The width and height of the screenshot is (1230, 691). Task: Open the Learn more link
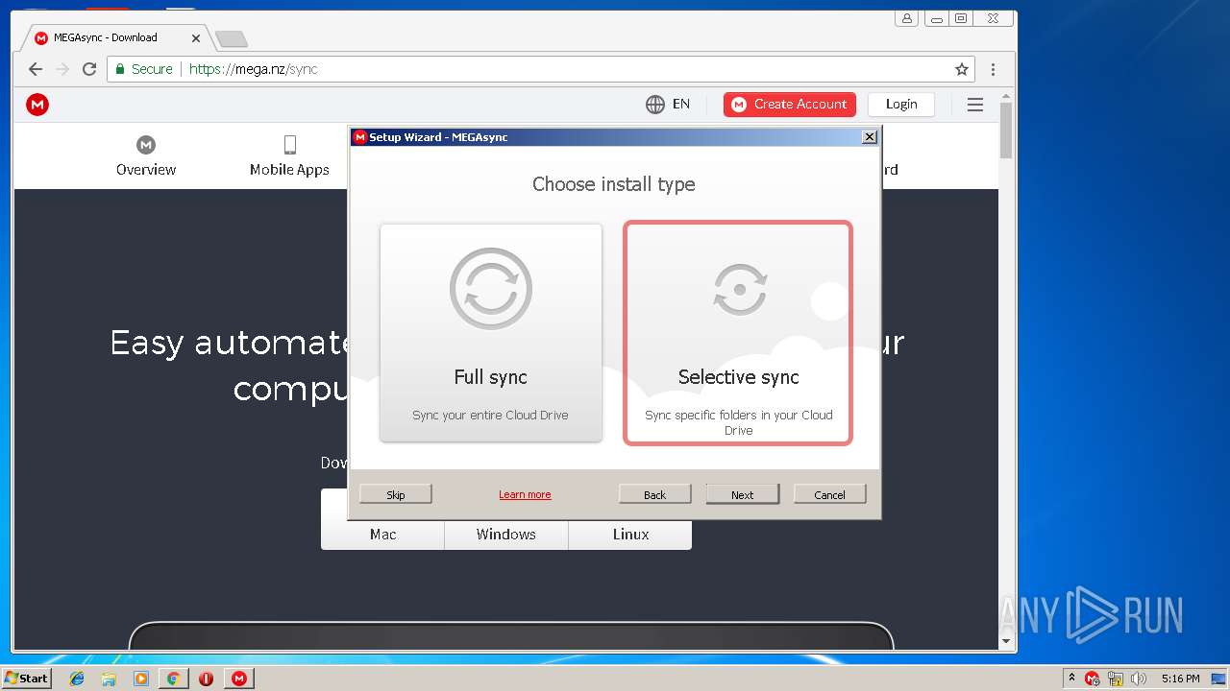tap(525, 494)
